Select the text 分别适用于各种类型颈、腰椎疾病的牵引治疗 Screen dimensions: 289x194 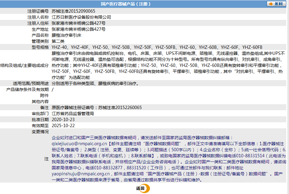(x=94, y=83)
